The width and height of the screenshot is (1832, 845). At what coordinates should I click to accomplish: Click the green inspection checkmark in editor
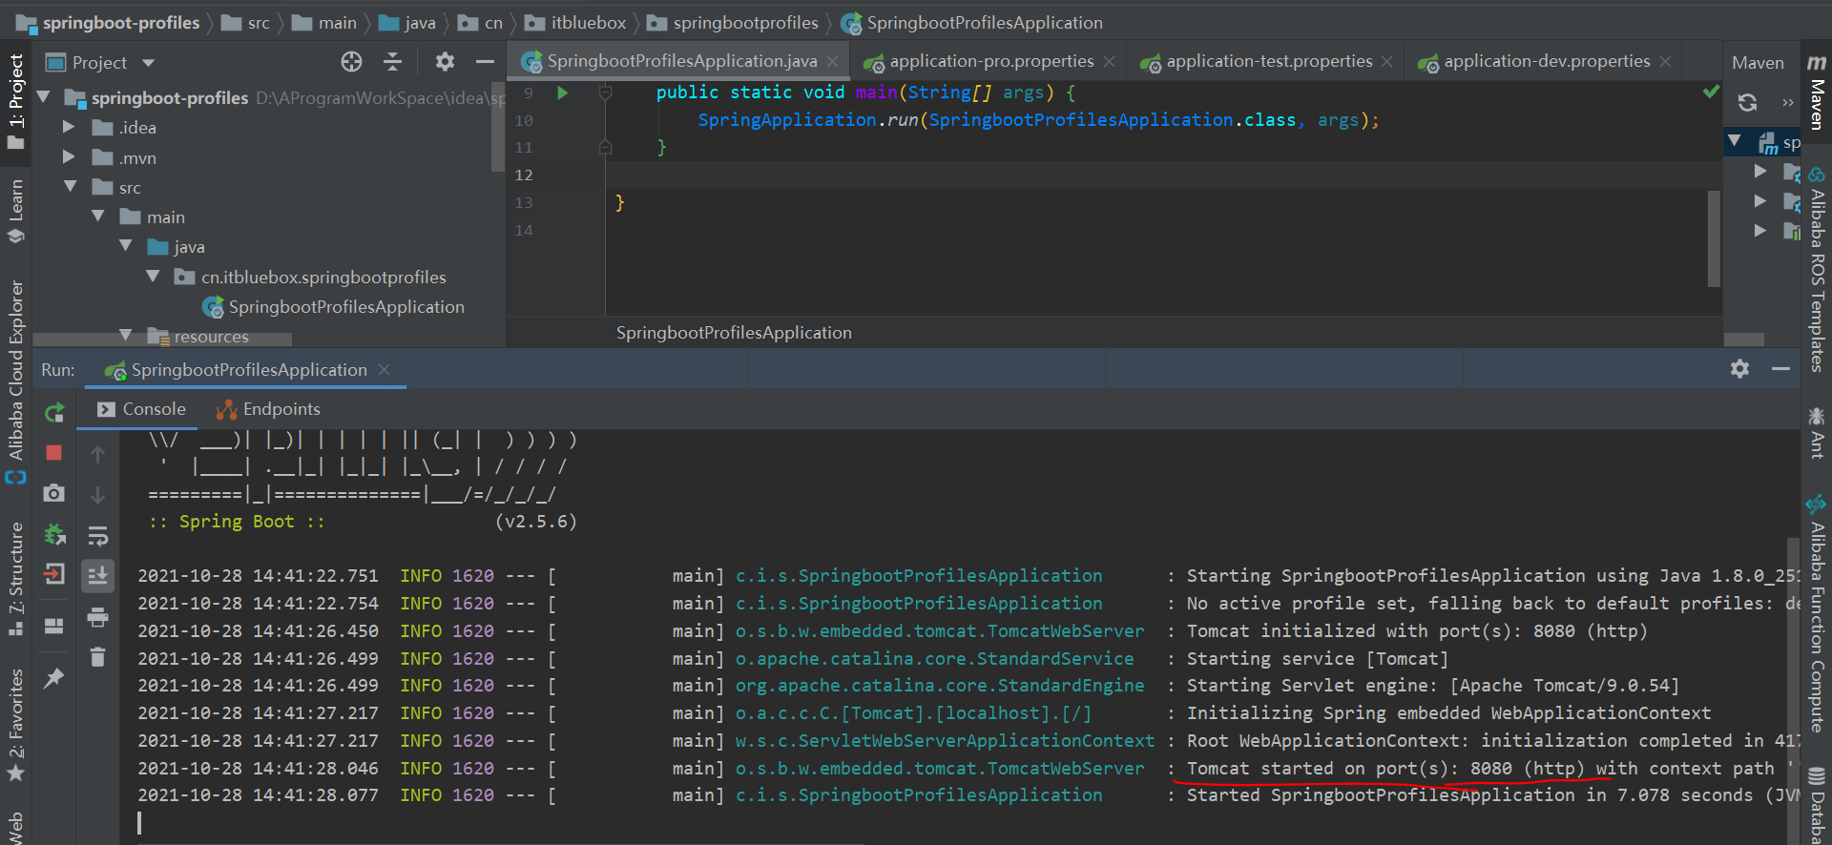[x=1711, y=92]
